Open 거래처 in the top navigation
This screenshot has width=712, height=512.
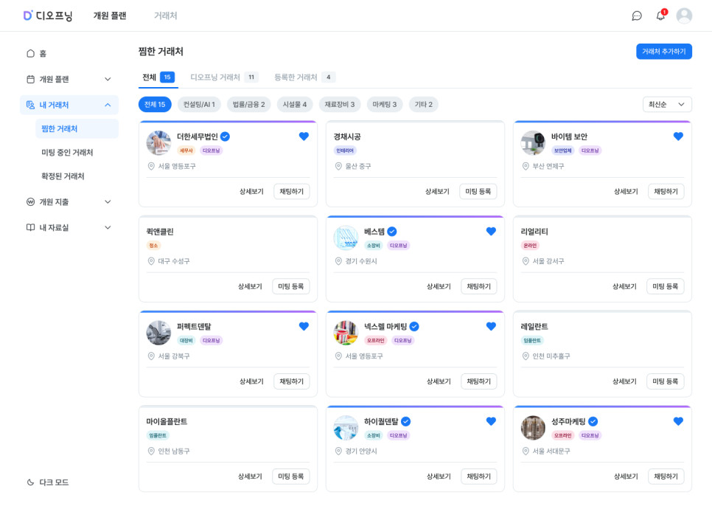click(x=165, y=16)
